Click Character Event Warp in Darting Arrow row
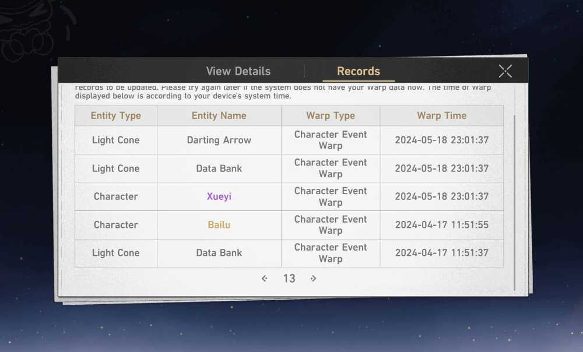 click(331, 140)
